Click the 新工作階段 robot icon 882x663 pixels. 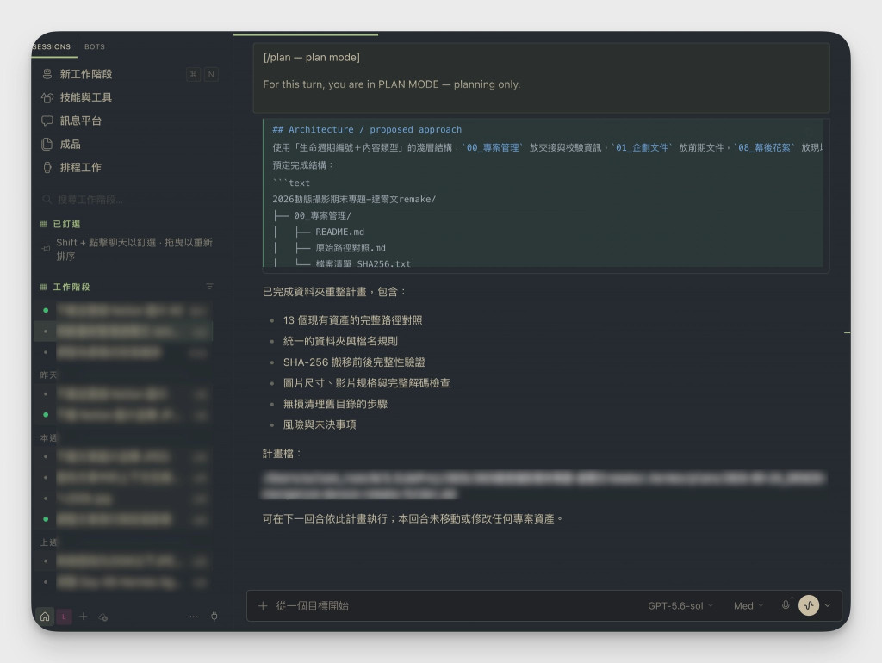click(x=47, y=74)
